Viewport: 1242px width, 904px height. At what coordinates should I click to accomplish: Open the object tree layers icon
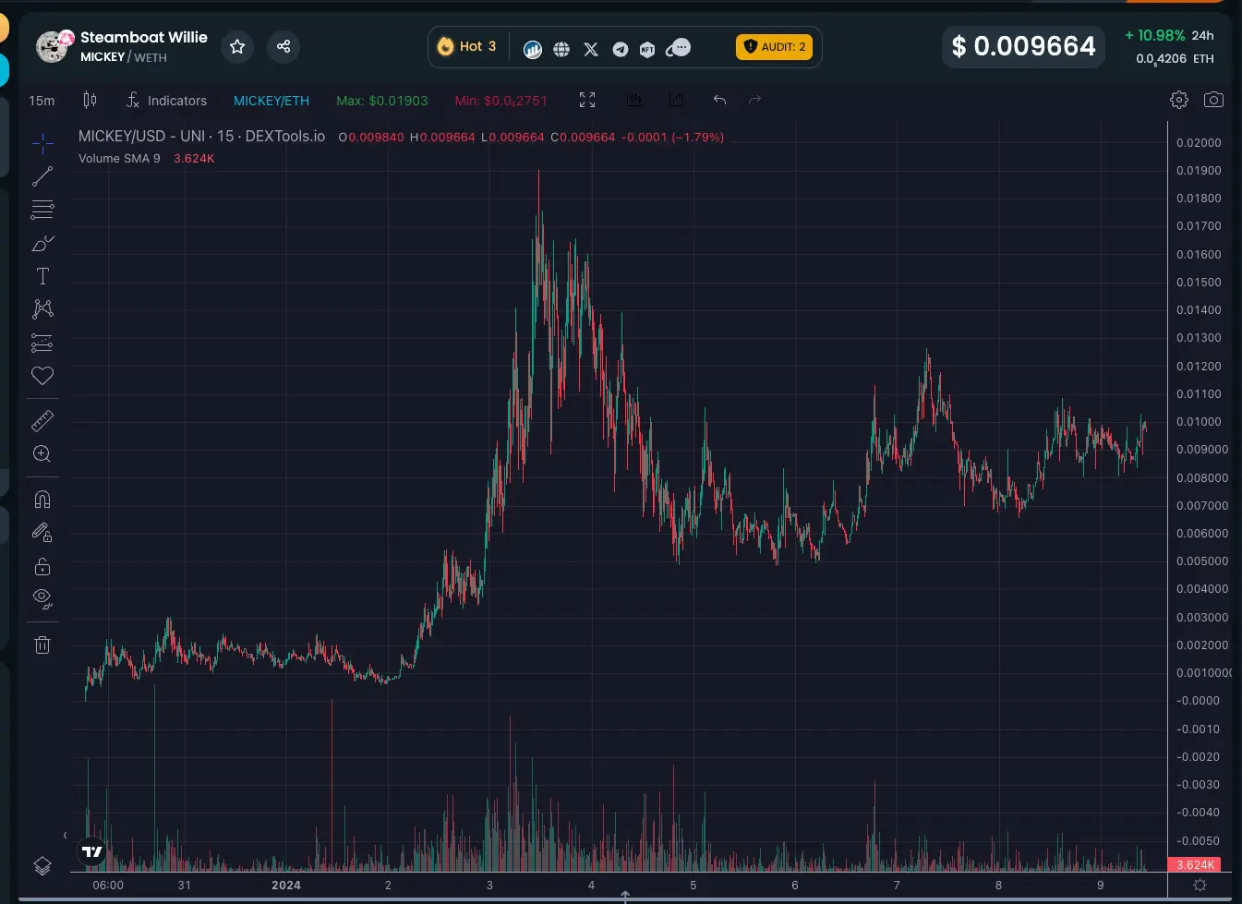(42, 865)
